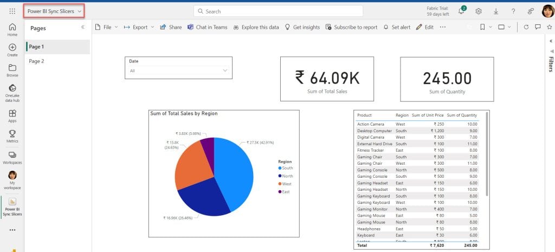Switch to Page 2
The height and width of the screenshot is (252, 555).
pos(57,61)
